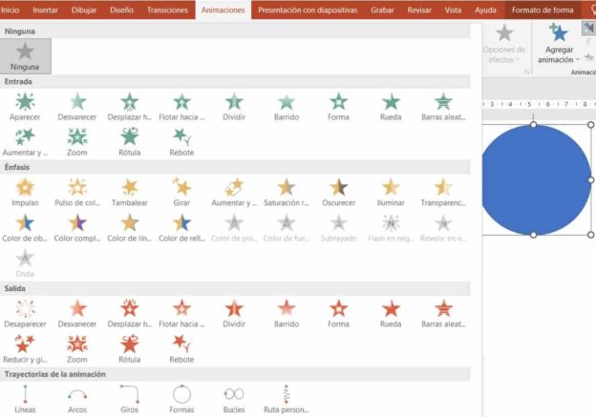
Task: Select Ninguna to remove animation
Action: click(26, 57)
